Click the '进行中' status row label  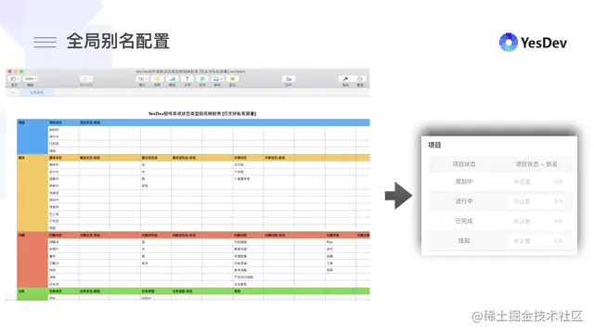click(x=464, y=201)
